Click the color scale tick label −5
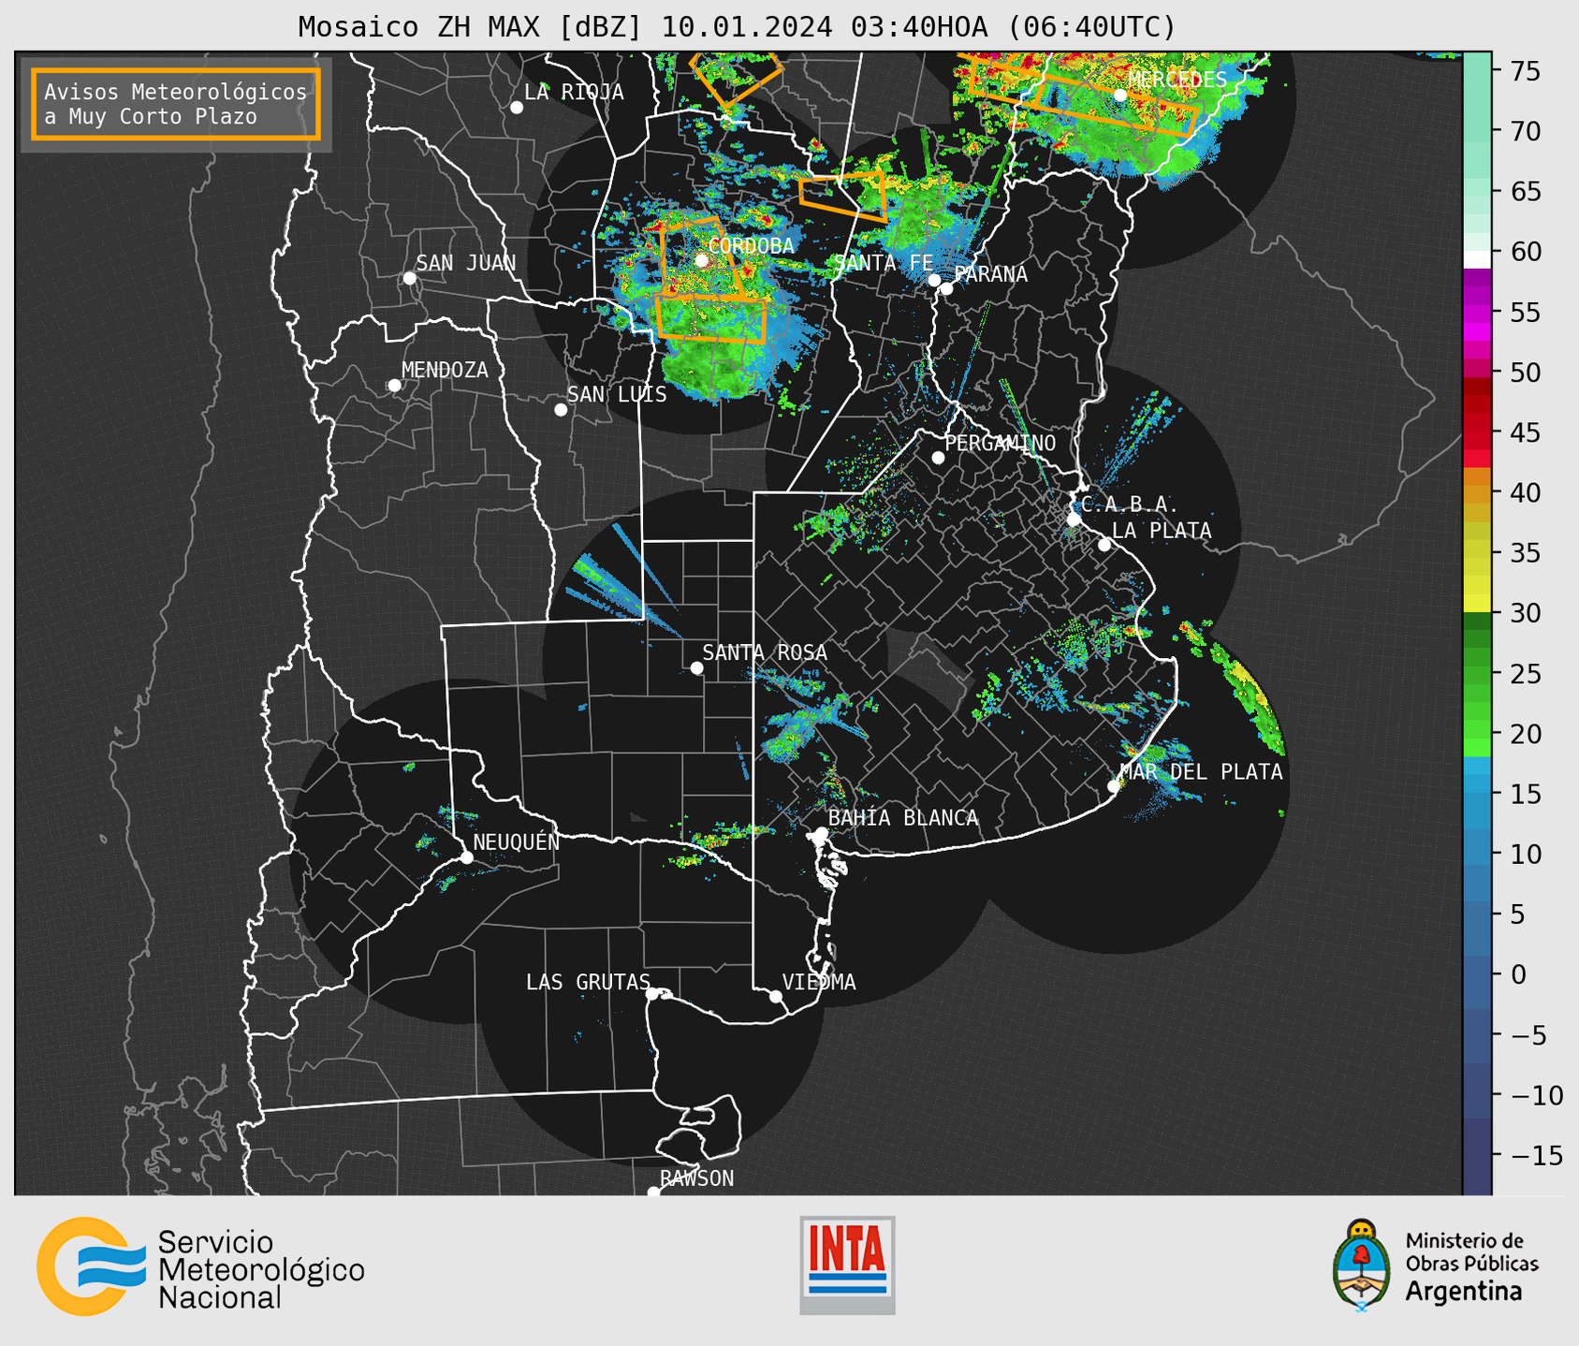The width and height of the screenshot is (1579, 1346). [1528, 1035]
